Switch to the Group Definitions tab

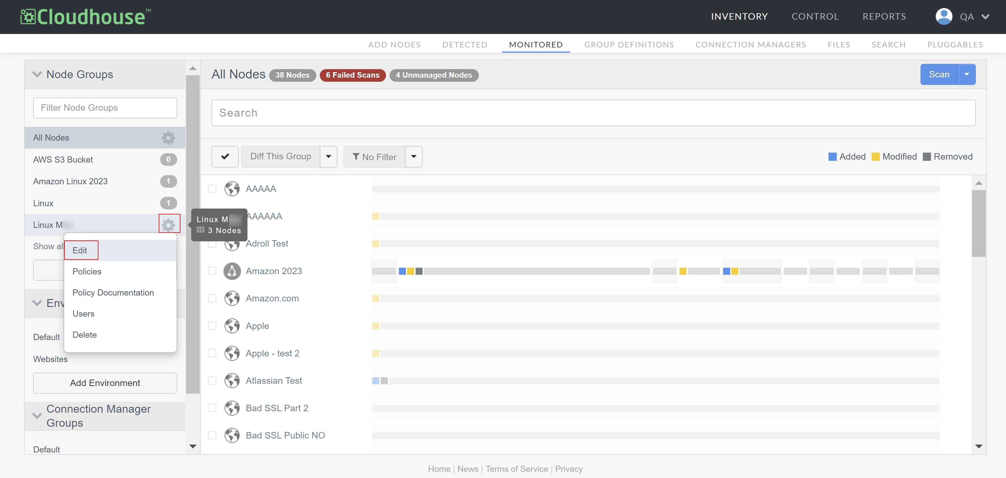pyautogui.click(x=629, y=45)
